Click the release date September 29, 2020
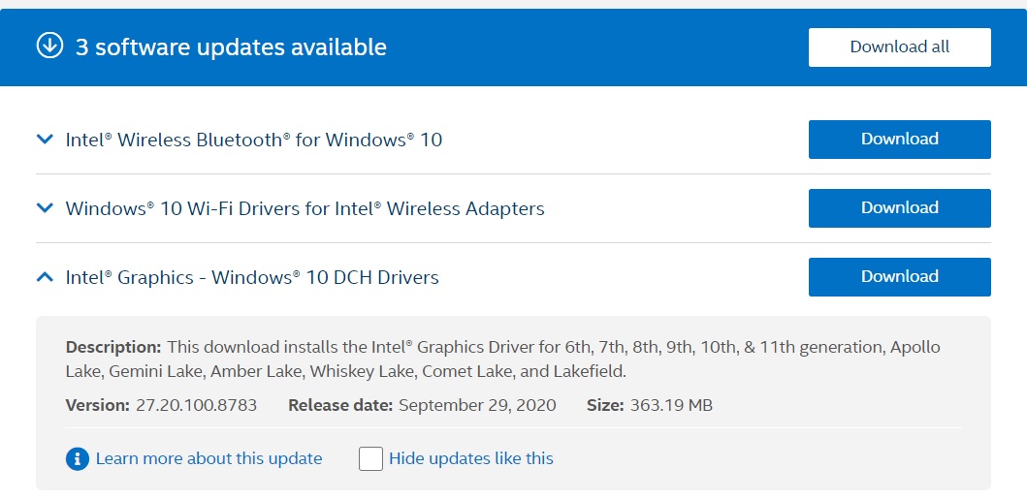The height and width of the screenshot is (500, 1027). [477, 405]
